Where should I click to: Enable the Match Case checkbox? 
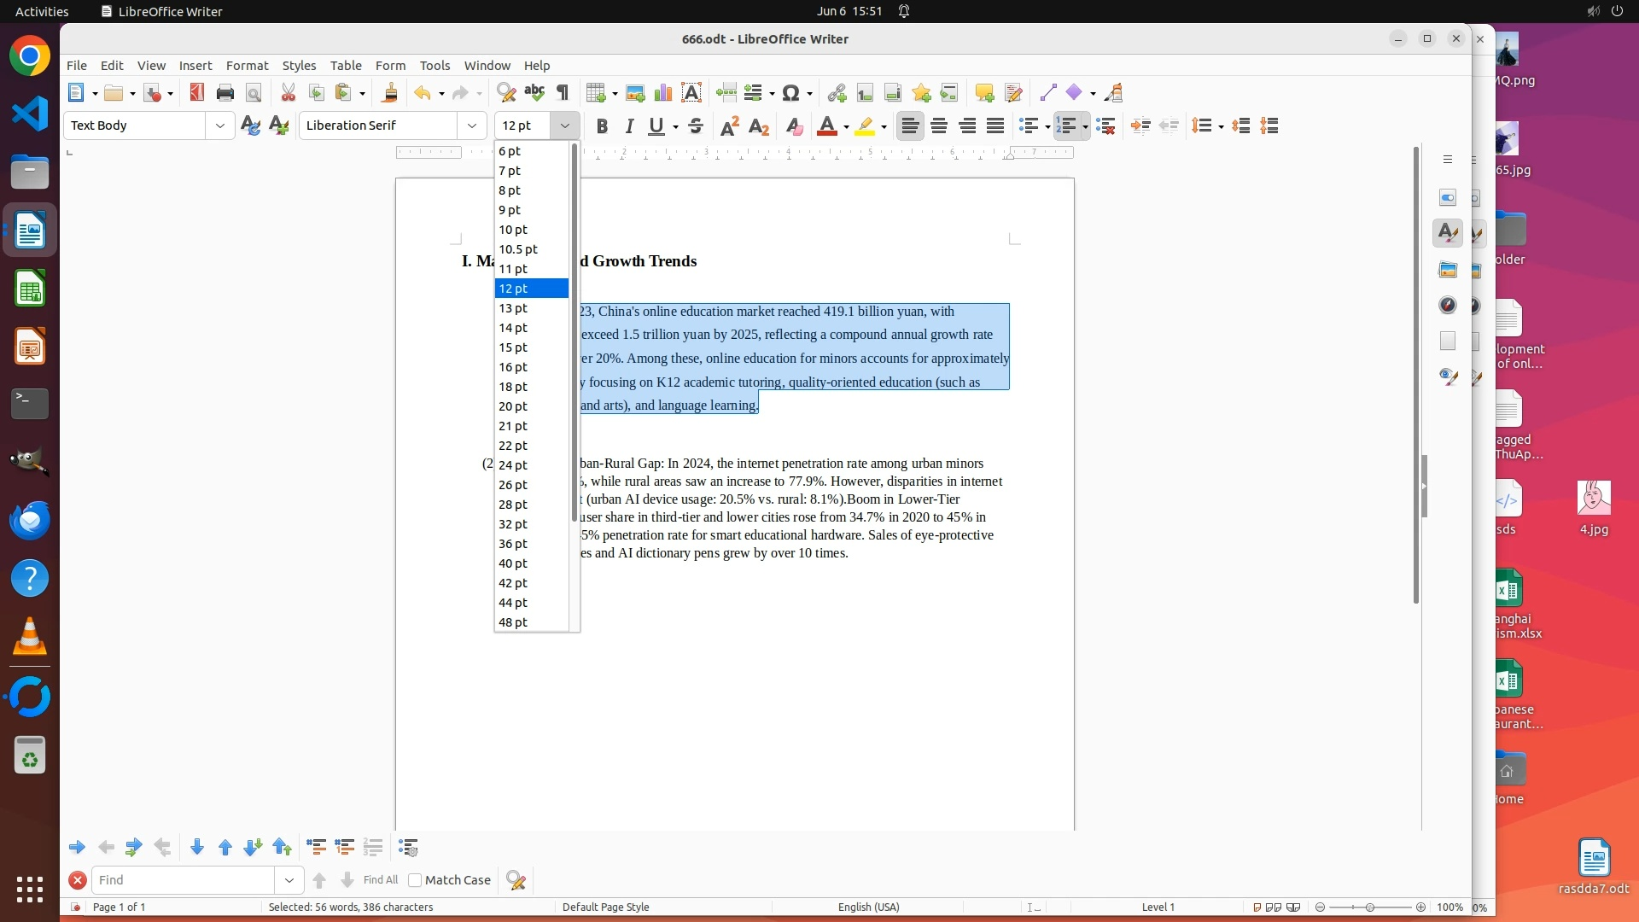click(415, 880)
